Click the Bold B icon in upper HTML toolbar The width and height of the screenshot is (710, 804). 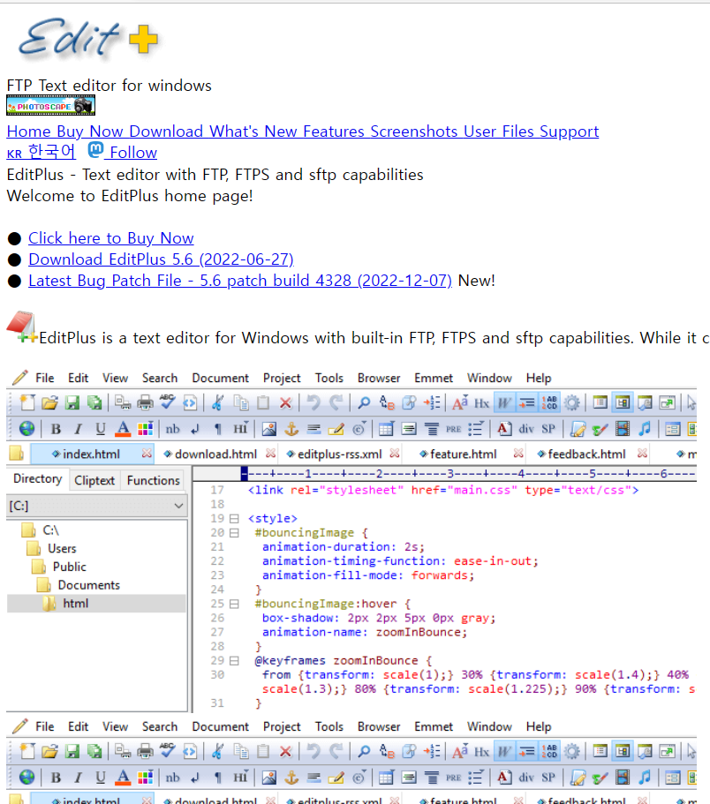[56, 429]
